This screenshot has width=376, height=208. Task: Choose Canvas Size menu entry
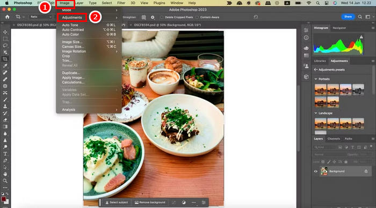(89, 47)
